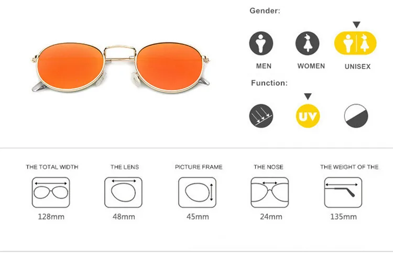
Task: Click the triangle marker above UNISEX
Action: 356,25
